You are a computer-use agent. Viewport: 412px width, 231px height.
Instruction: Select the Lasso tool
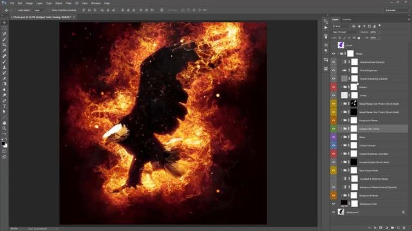coord(5,34)
